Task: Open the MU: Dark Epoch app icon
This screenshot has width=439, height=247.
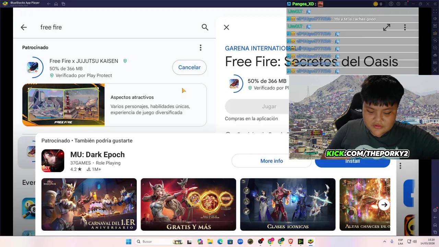Action: [x=53, y=161]
